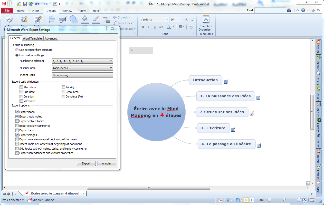
Task: Open the Numbering scheme dropdown
Action: (82, 61)
